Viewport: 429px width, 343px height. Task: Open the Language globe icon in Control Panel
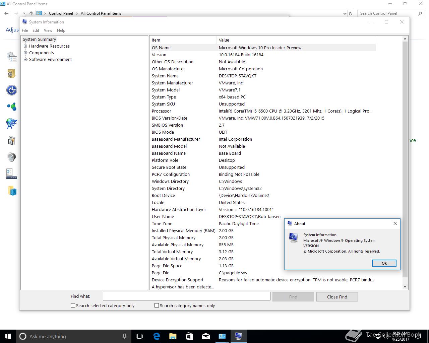12,124
